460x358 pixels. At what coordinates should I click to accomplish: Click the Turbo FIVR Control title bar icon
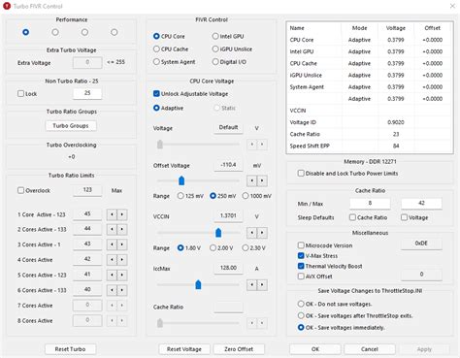pyautogui.click(x=7, y=6)
